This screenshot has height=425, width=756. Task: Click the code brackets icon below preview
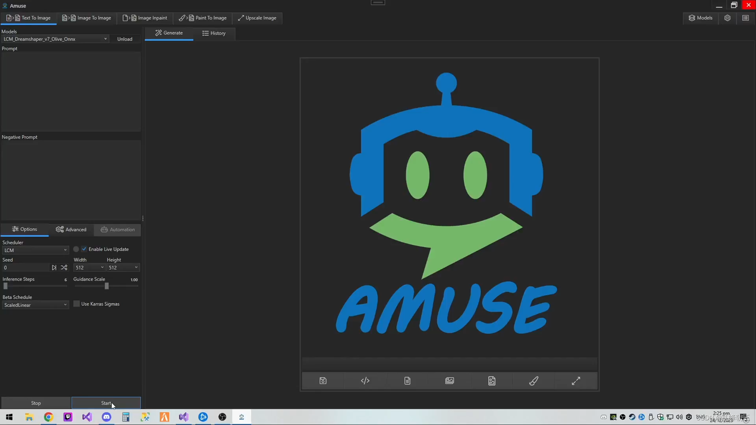click(x=365, y=381)
